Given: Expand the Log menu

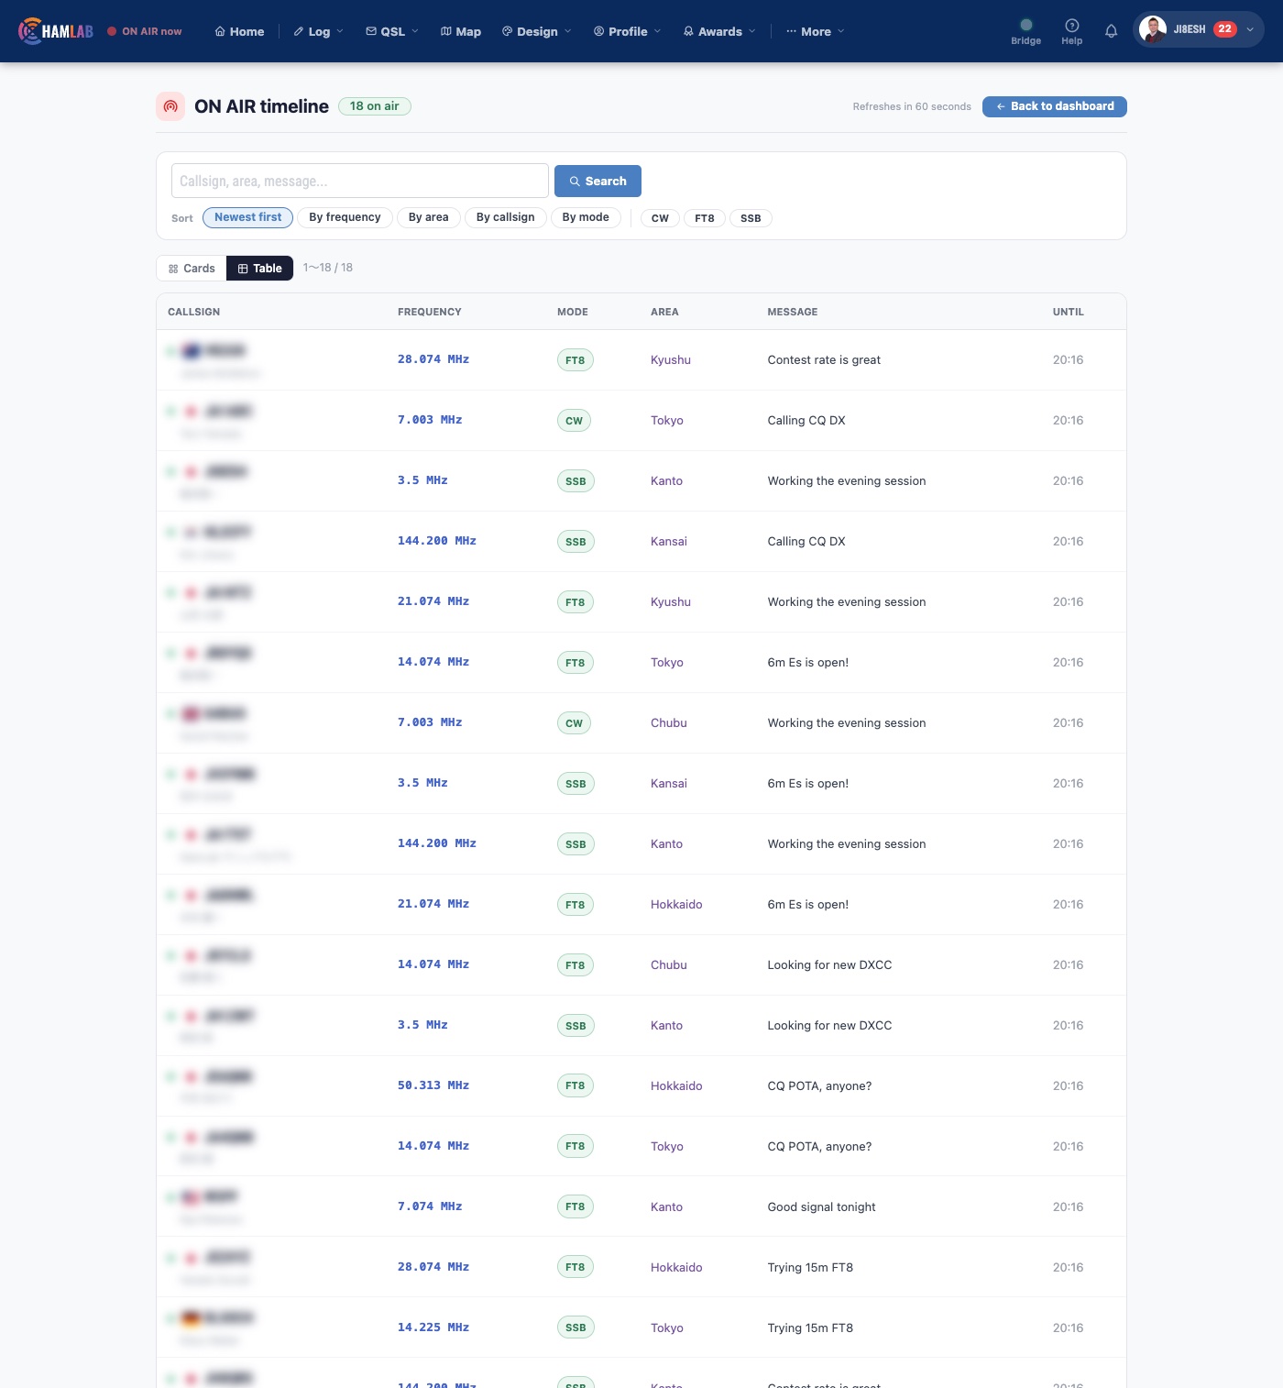Looking at the screenshot, I should 318,31.
